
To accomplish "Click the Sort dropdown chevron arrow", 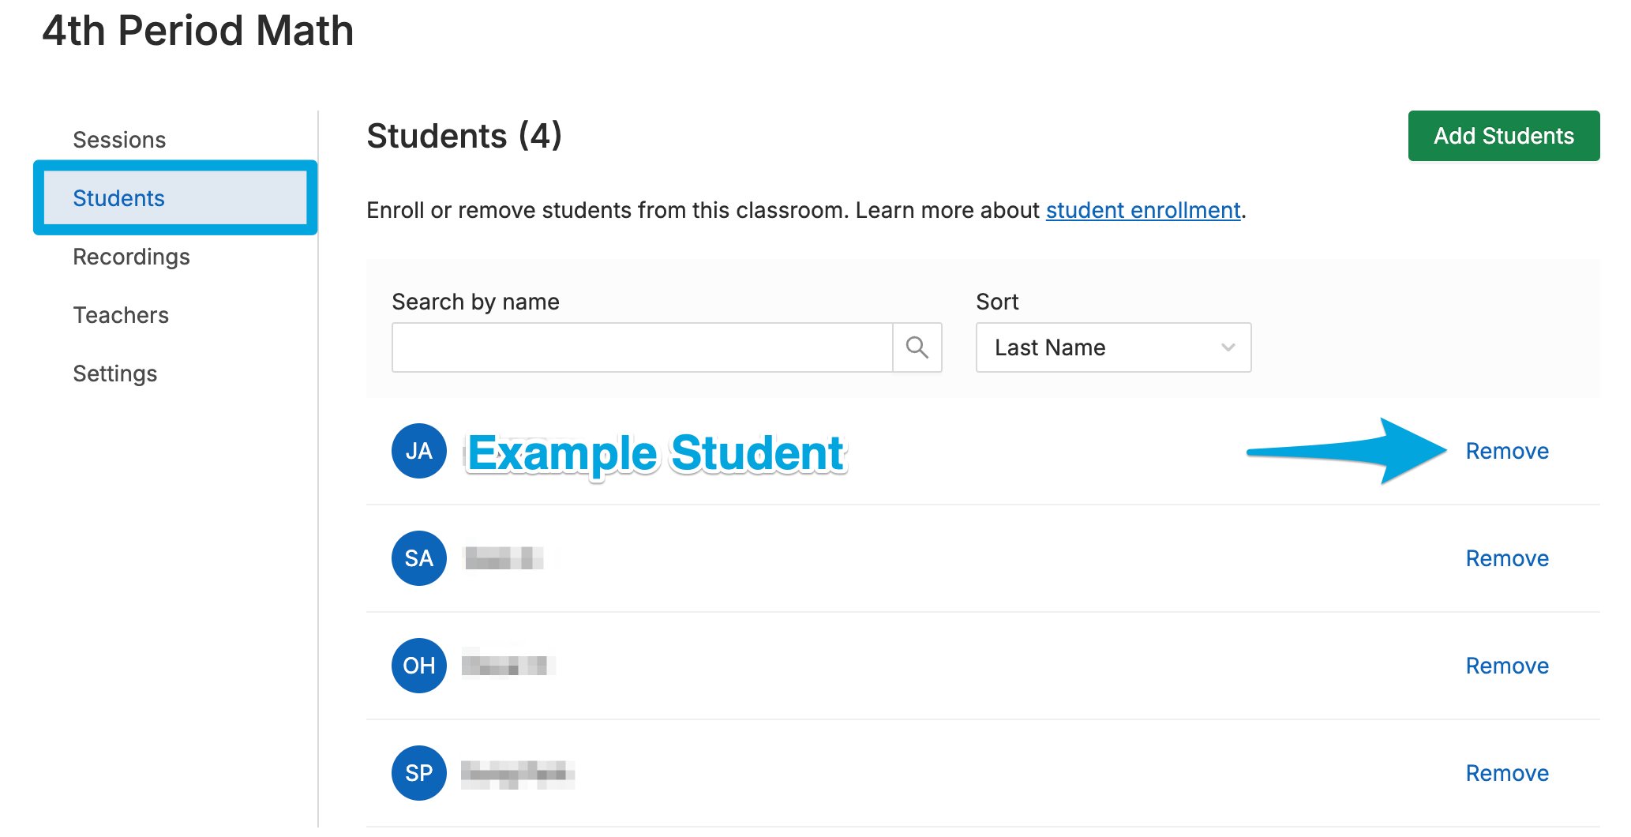I will coord(1228,347).
